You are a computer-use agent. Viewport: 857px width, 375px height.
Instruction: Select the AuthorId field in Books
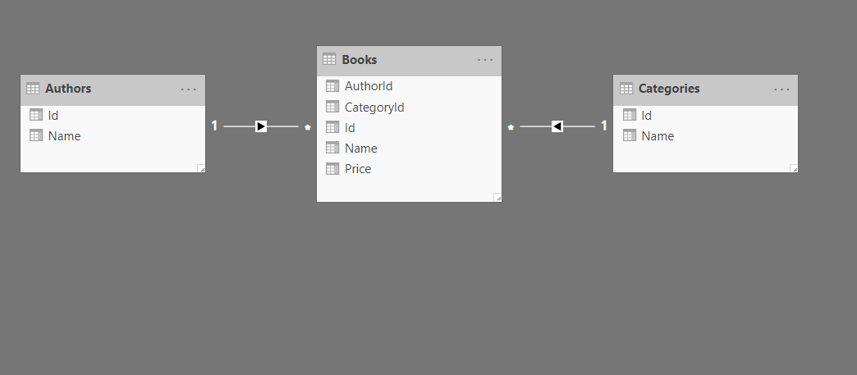369,86
